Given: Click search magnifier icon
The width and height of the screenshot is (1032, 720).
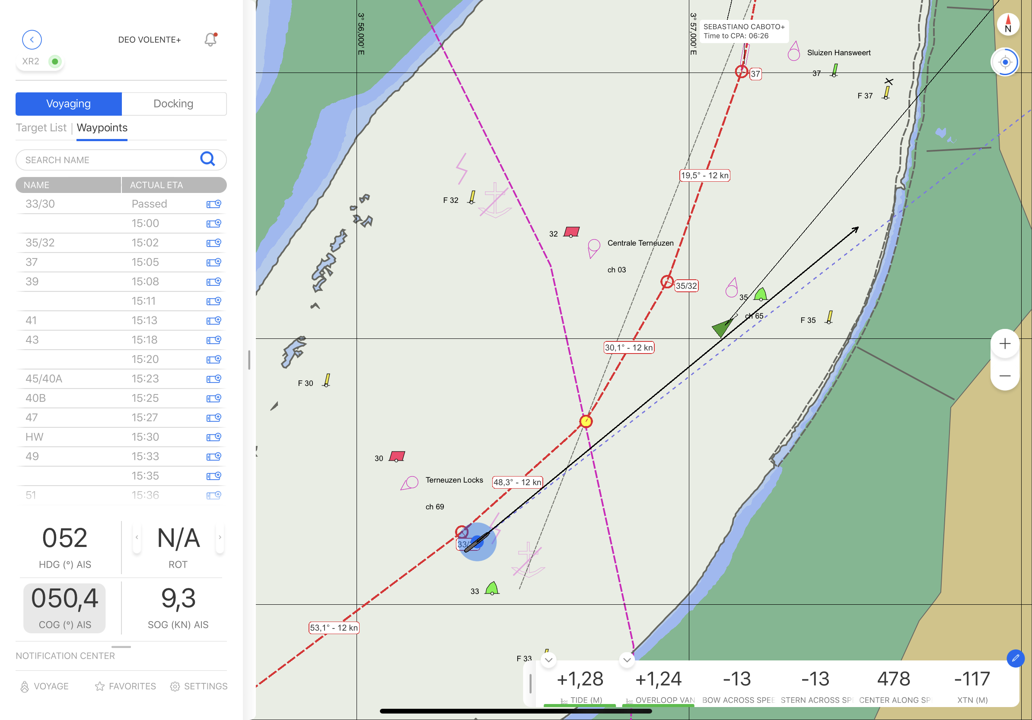Looking at the screenshot, I should click(208, 159).
